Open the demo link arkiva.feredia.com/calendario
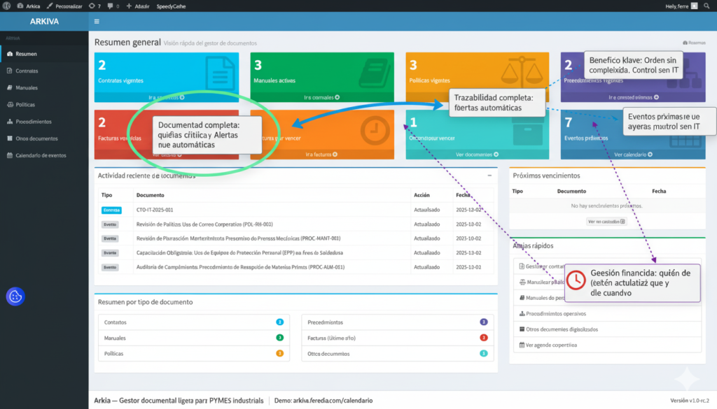 point(333,401)
